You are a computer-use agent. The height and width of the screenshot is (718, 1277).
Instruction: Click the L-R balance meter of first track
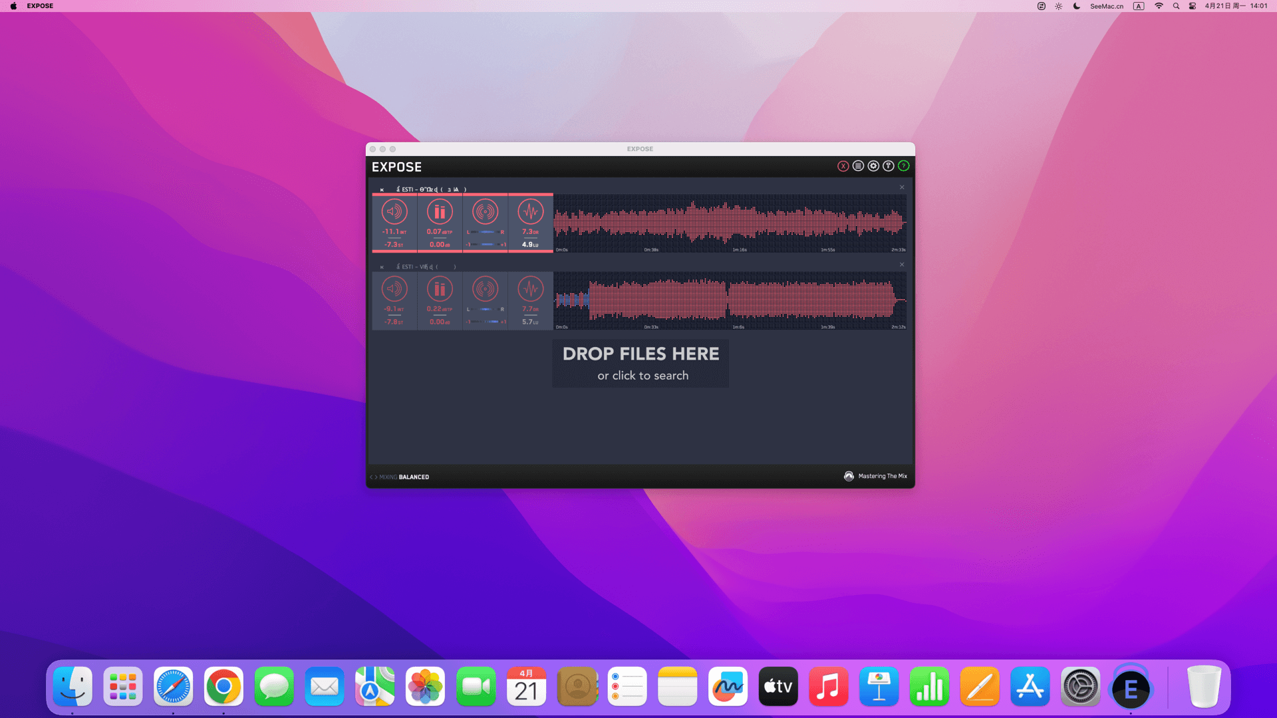486,232
